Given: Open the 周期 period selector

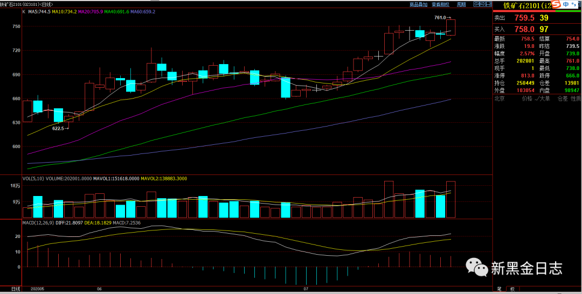Looking at the screenshot, I should [x=461, y=4].
